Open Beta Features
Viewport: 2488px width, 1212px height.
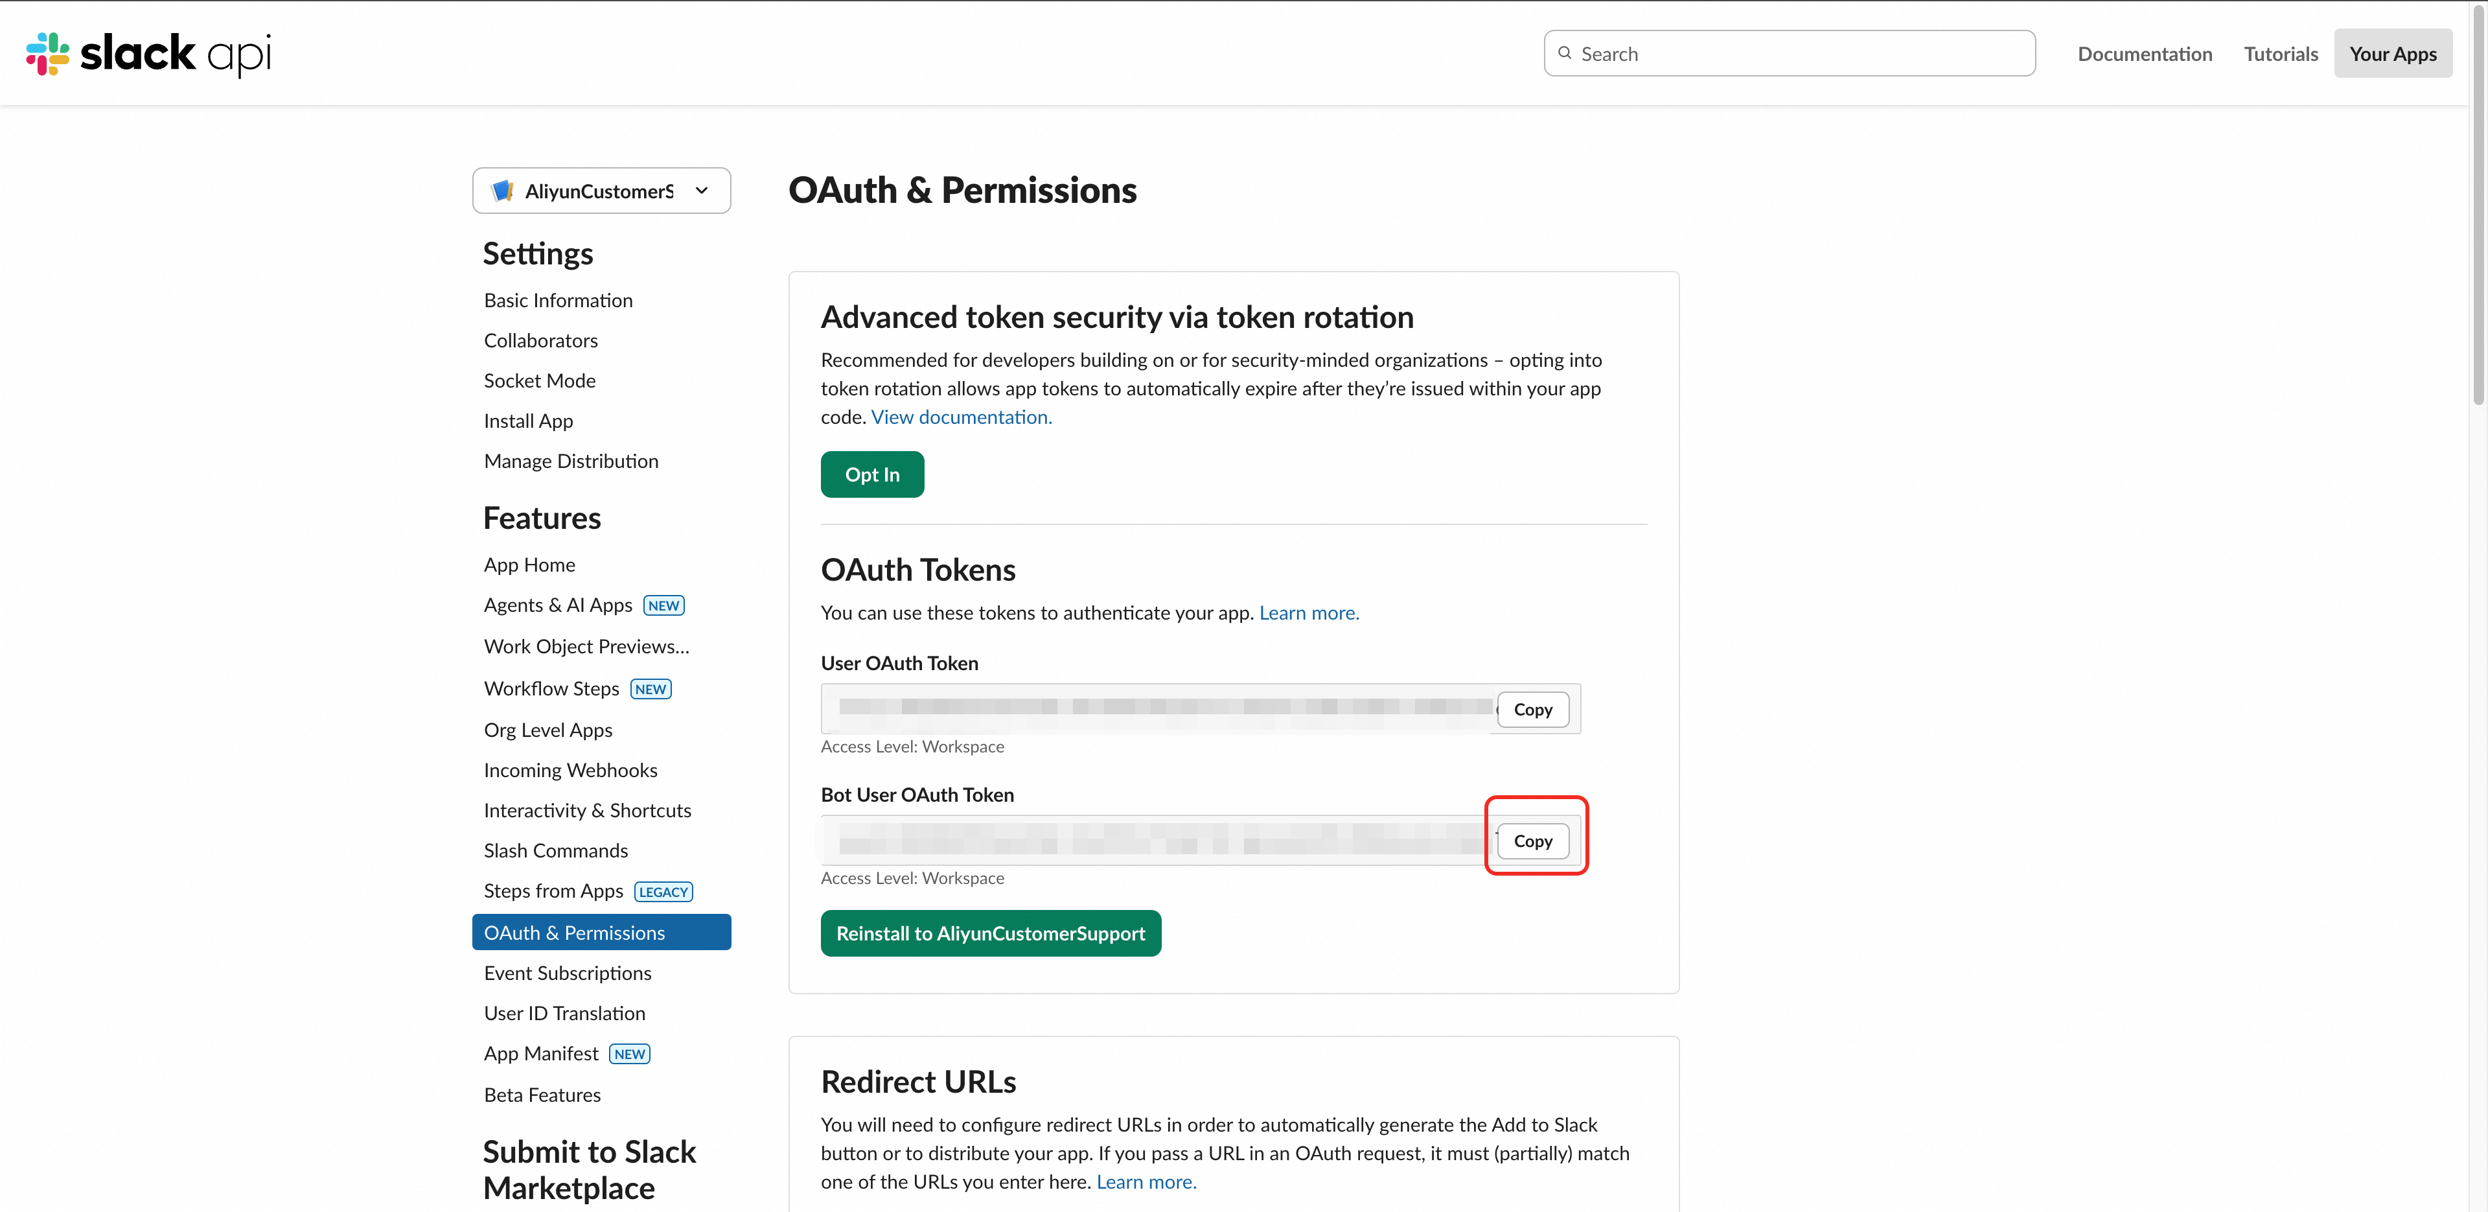click(x=542, y=1094)
